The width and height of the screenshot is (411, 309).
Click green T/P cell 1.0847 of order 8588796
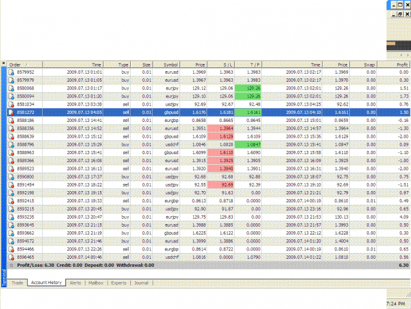248,145
